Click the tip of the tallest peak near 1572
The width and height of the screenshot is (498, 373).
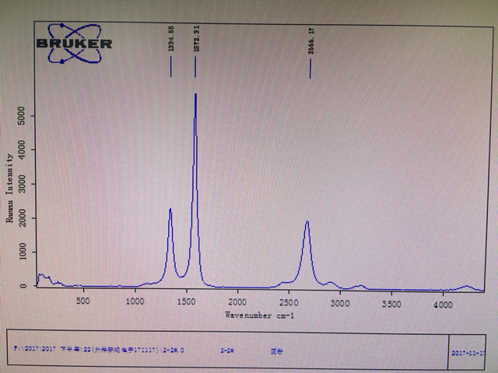pyautogui.click(x=195, y=95)
